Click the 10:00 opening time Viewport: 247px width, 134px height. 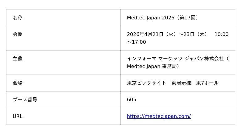(x=221, y=35)
